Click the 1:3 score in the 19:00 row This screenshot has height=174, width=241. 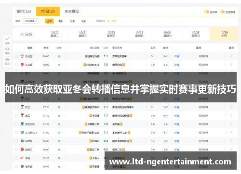(x=106, y=56)
